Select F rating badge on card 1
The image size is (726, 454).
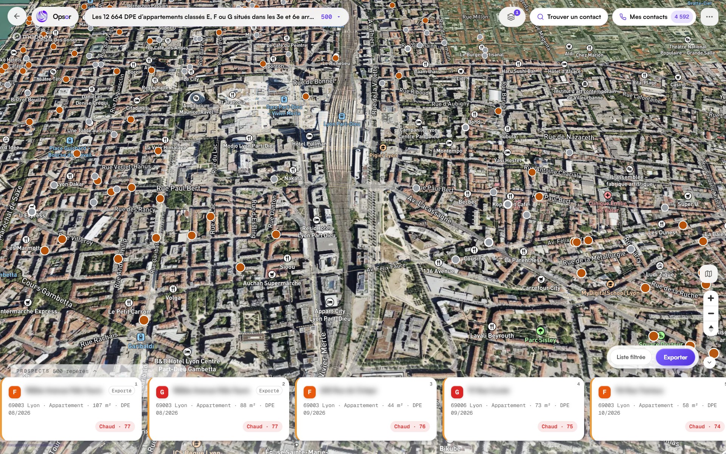(x=15, y=392)
